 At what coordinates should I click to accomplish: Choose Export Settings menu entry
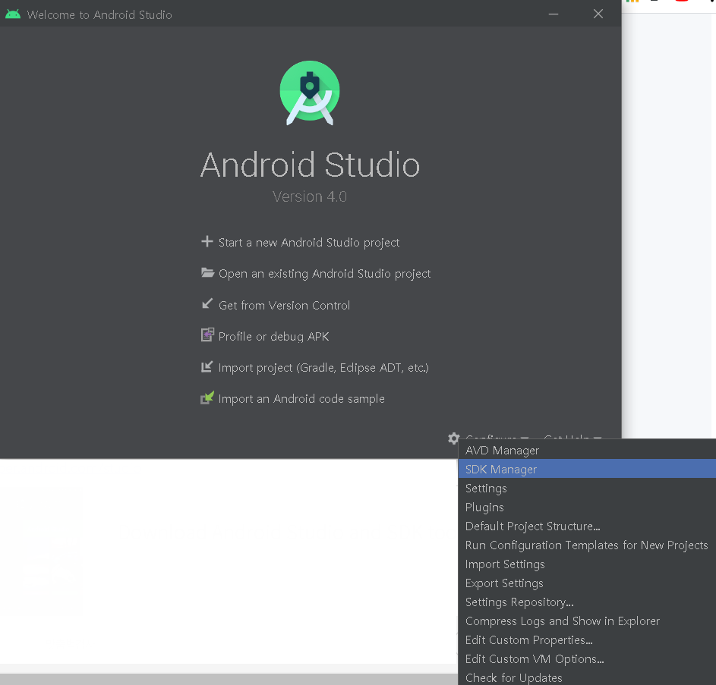587,583
